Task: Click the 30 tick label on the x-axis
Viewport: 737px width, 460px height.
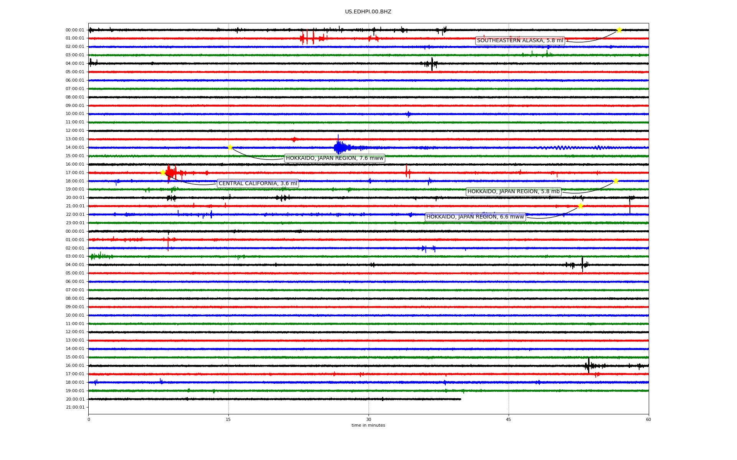Action: pos(368,419)
